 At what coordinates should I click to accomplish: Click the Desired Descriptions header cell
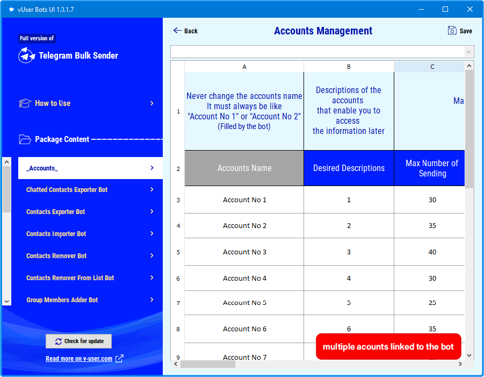(349, 168)
